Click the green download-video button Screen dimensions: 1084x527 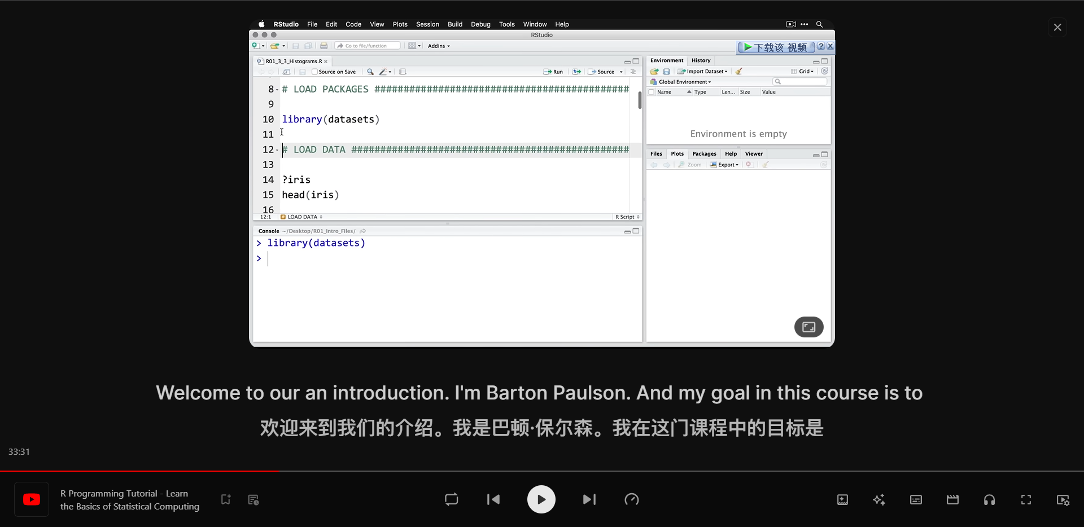point(776,47)
